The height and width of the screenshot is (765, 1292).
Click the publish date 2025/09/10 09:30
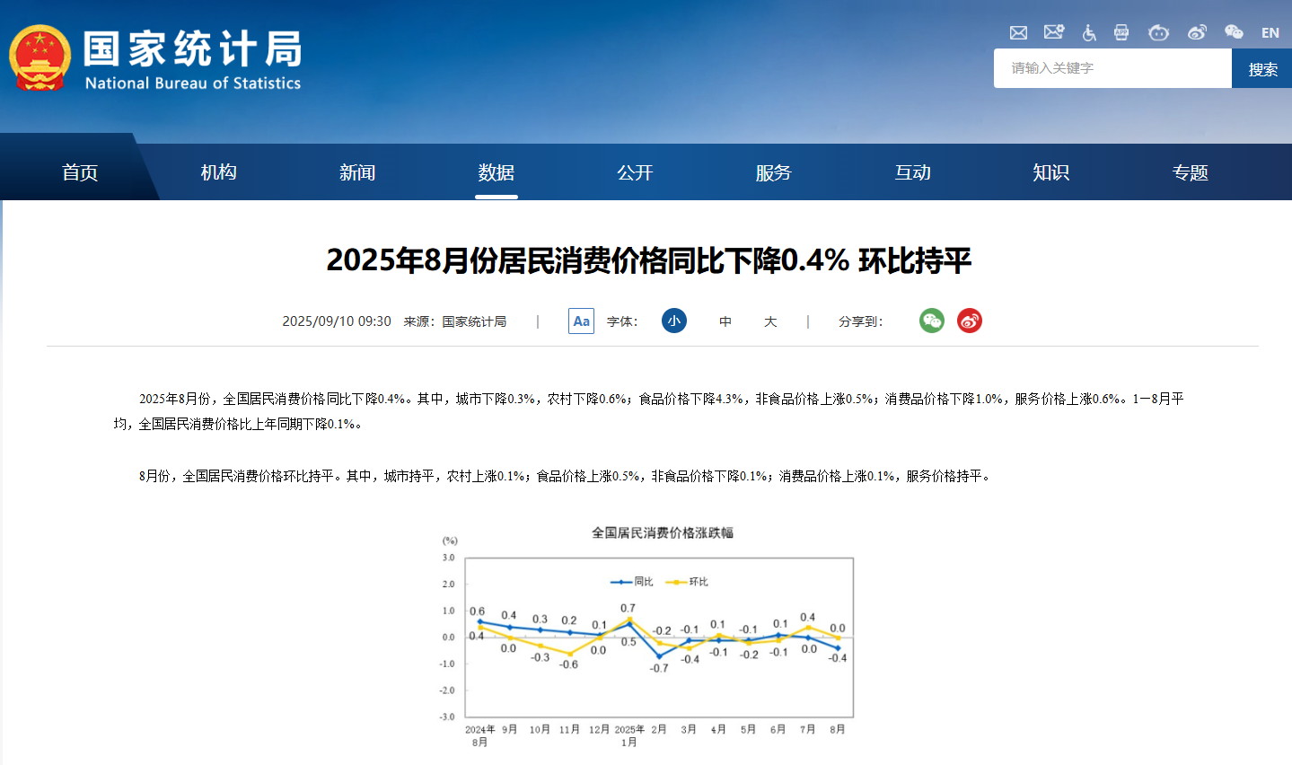point(337,321)
